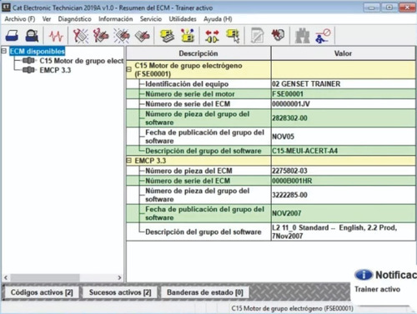Open Print Preview from the toolbar
417x314 pixels.
32,36
